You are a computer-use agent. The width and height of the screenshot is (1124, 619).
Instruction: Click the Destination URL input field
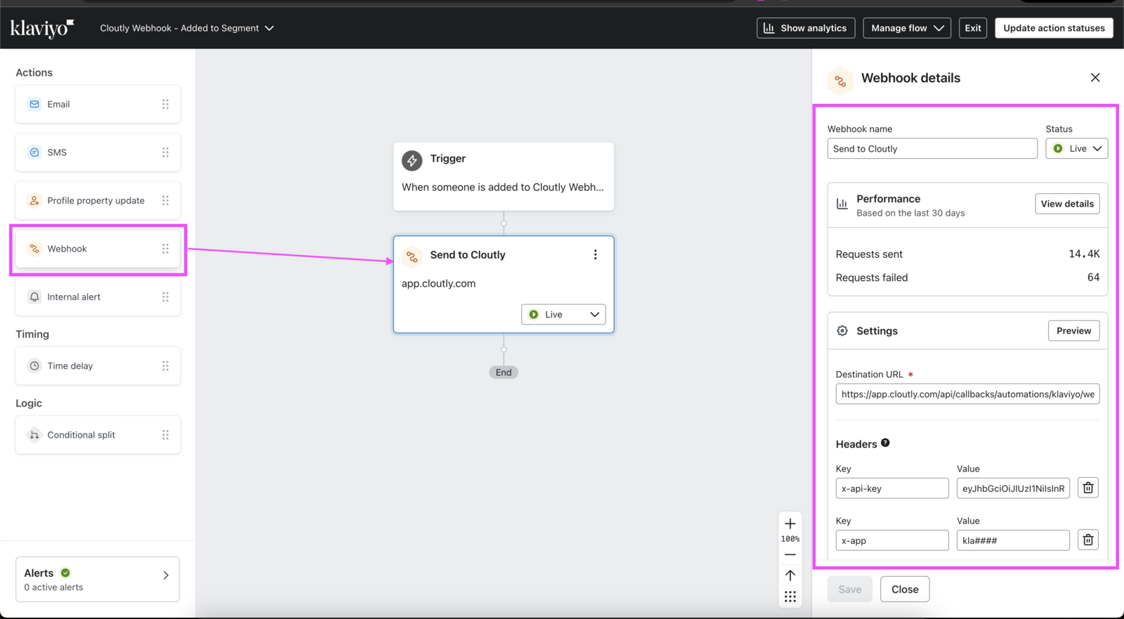(x=967, y=394)
